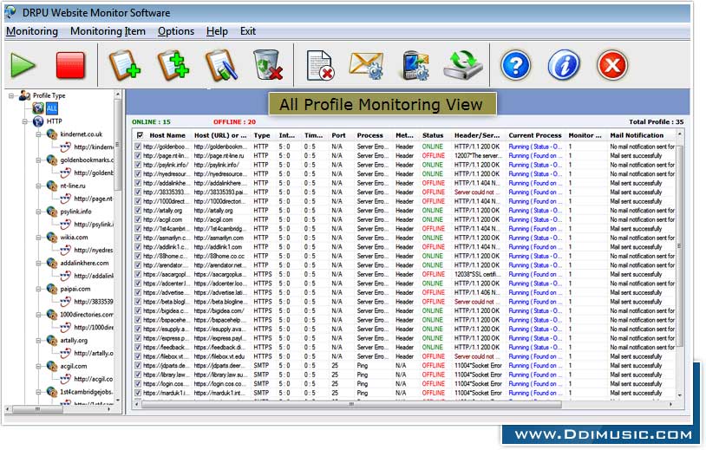Uncheck the http://page.nt-lin... row checkbox
The height and width of the screenshot is (450, 706).
pos(138,155)
